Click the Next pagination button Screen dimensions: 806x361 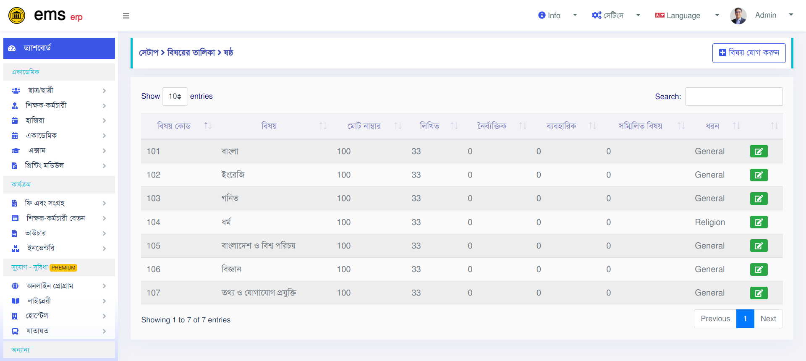pyautogui.click(x=768, y=319)
